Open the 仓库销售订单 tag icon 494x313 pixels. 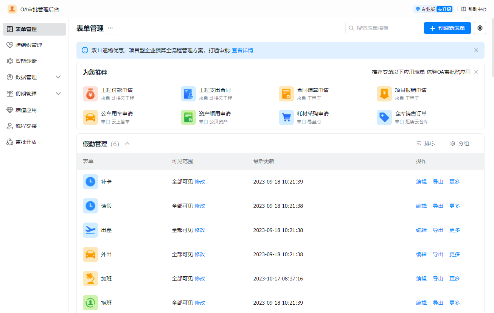(x=384, y=117)
